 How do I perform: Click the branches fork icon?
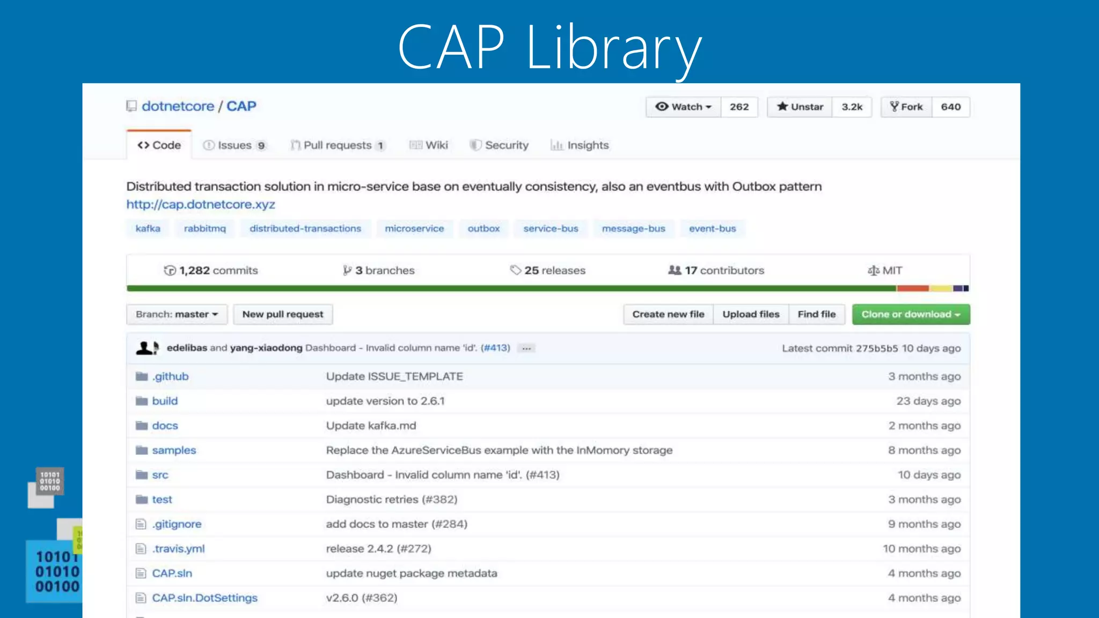[347, 270]
